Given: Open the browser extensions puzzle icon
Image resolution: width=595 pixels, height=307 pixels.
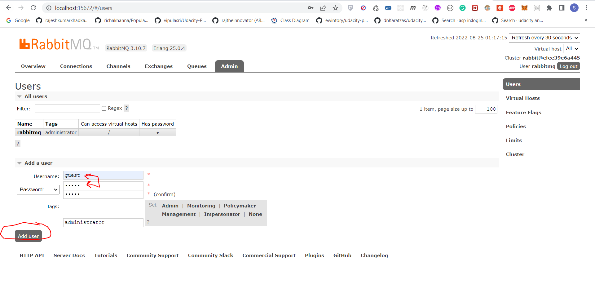Looking at the screenshot, I should tap(549, 8).
